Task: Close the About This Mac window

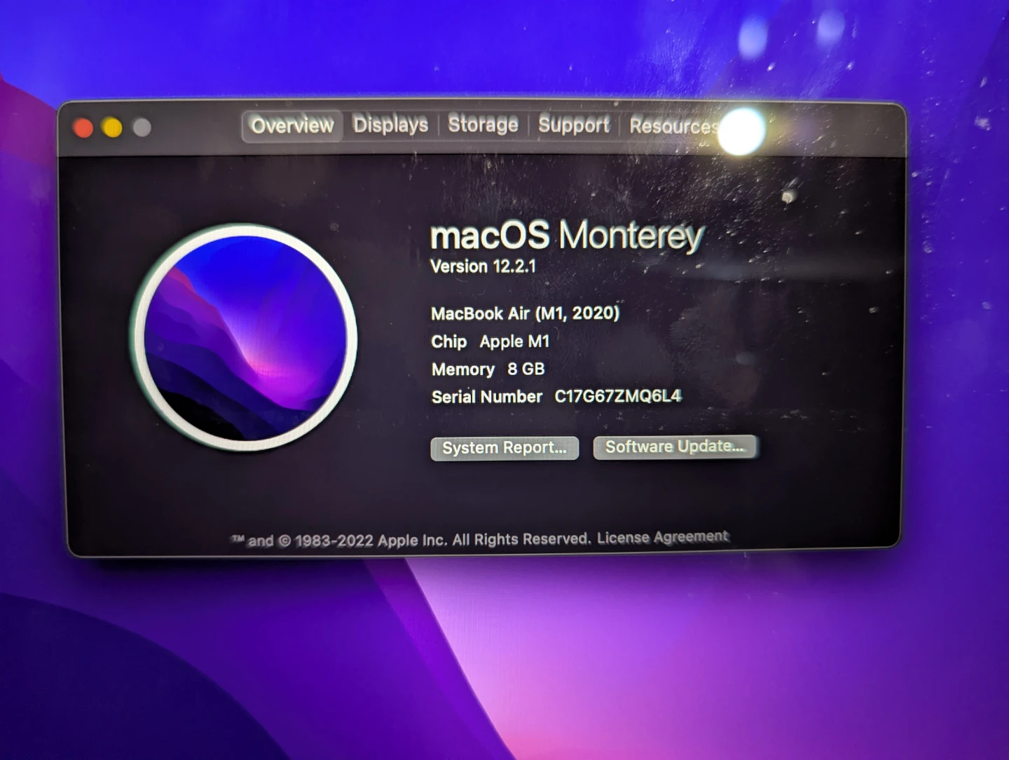Action: [x=83, y=128]
